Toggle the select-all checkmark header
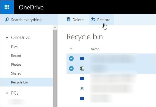The image size is (156, 107). pyautogui.click(x=71, y=49)
